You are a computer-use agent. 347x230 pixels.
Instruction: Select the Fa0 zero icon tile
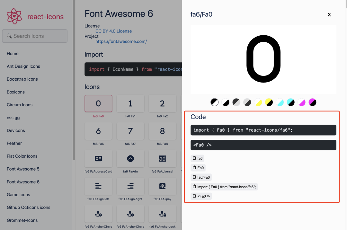(98, 103)
